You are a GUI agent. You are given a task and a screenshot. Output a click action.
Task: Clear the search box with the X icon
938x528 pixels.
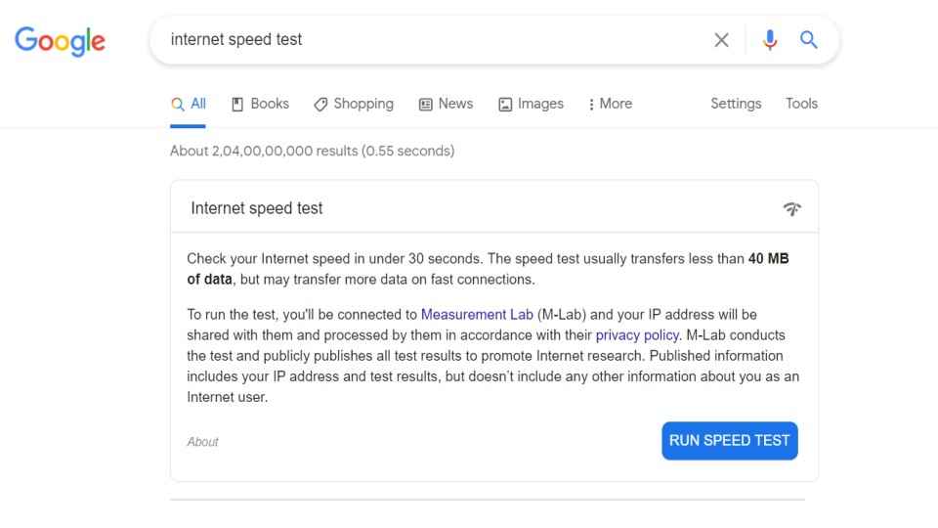pyautogui.click(x=721, y=40)
